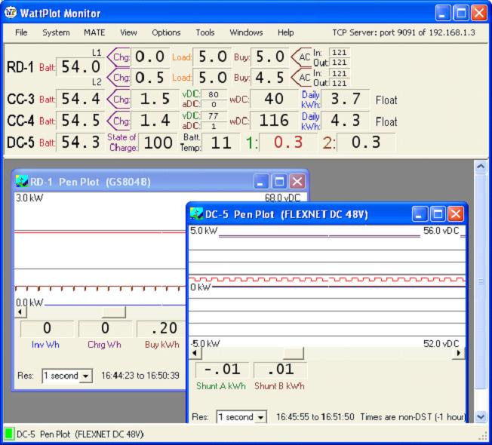Maximize the DC-5 Pen Plot window
Viewport: 492px width, 445px height.
pyautogui.click(x=438, y=214)
